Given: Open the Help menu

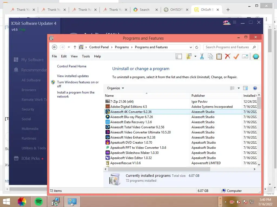Looking at the screenshot, I should click(97, 56).
